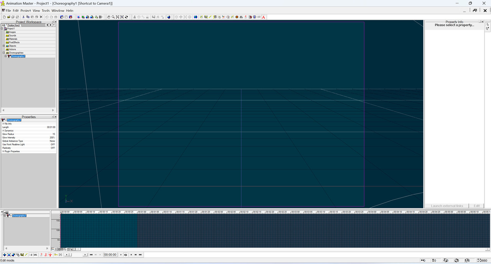Close the Properties panel
The height and width of the screenshot is (264, 491).
55,117
